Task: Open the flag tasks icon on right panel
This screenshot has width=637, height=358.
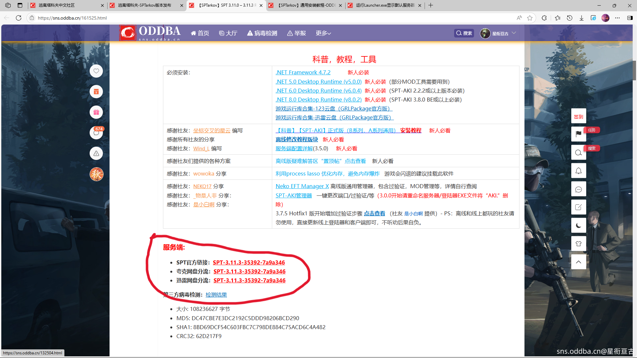Action: coord(579,134)
